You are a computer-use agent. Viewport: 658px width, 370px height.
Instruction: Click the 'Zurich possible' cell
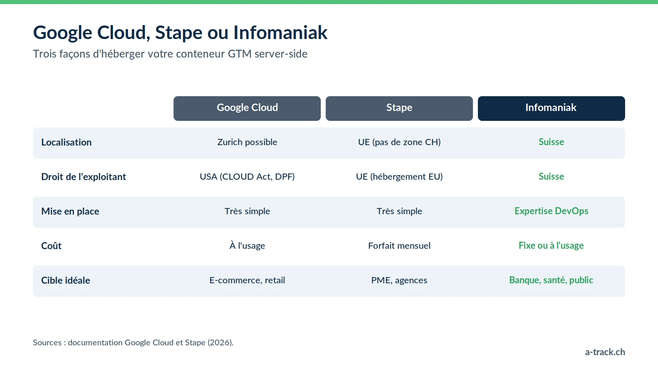247,142
